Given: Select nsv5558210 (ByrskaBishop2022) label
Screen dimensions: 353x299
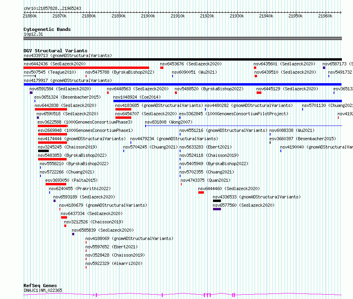Looking at the screenshot, I should tap(74, 164).
